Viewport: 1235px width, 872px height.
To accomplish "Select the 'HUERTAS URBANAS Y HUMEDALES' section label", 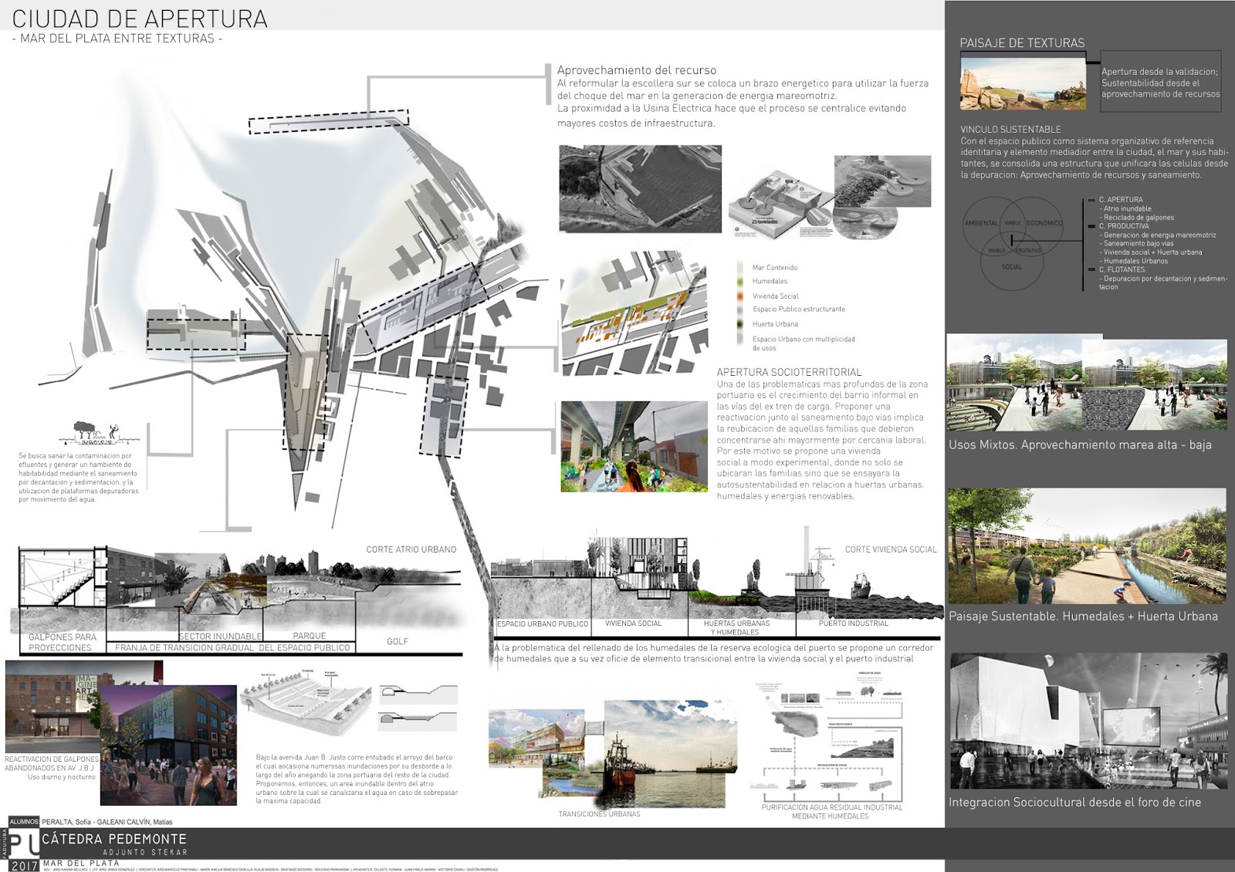I will [736, 627].
